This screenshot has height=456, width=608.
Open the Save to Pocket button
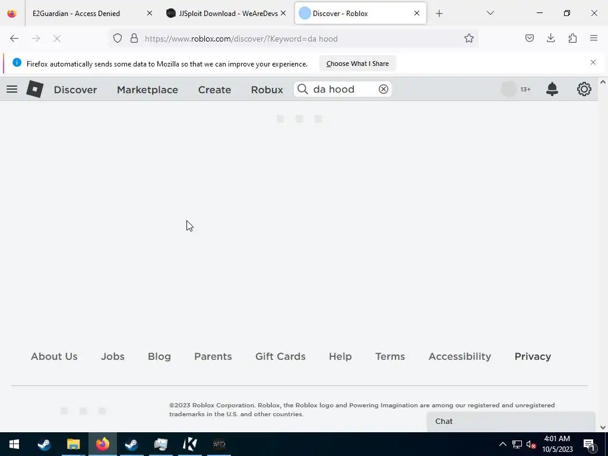point(530,38)
